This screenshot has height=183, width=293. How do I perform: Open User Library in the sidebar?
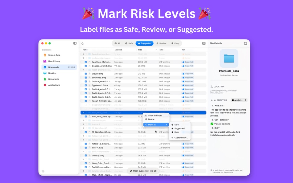point(59,61)
